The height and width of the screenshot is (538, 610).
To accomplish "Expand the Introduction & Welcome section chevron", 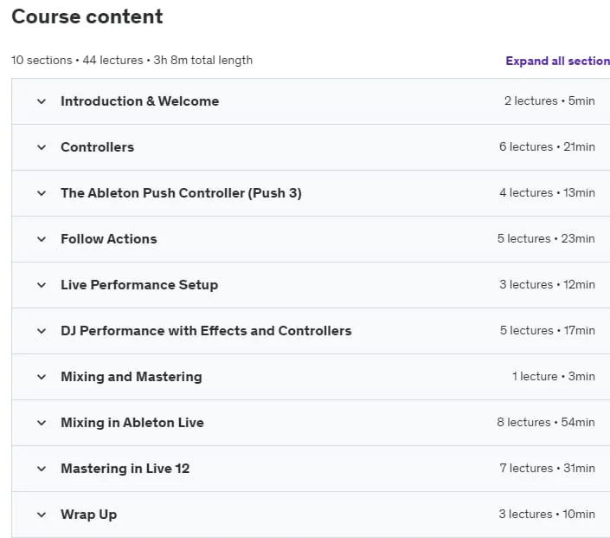I will click(42, 101).
